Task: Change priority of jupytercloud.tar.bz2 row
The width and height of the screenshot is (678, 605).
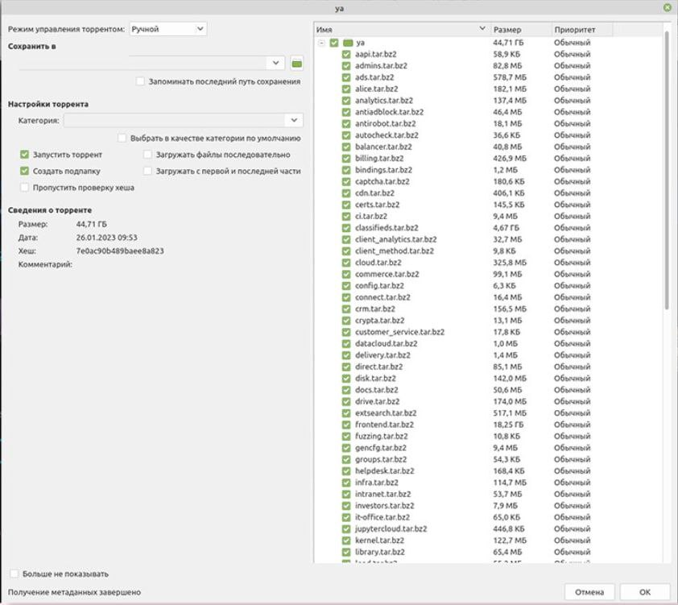Action: click(572, 528)
